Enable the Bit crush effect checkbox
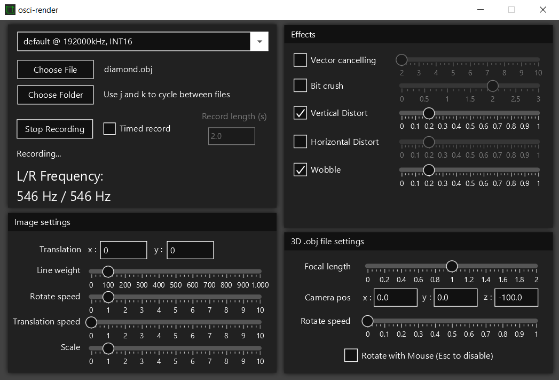This screenshot has height=380, width=559. 300,86
